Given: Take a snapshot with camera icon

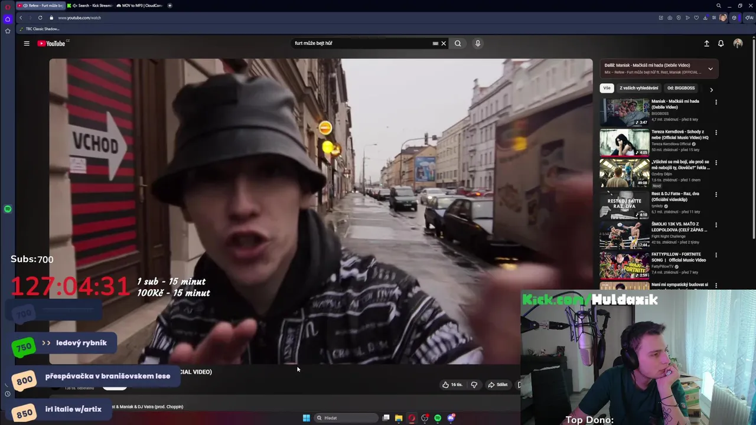Looking at the screenshot, I should pos(670,18).
